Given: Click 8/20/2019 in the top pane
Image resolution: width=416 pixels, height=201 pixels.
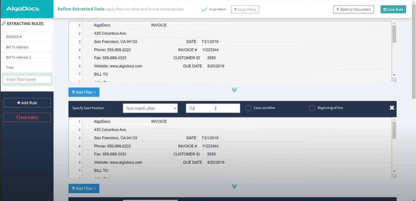Looking at the screenshot, I should coord(216,66).
